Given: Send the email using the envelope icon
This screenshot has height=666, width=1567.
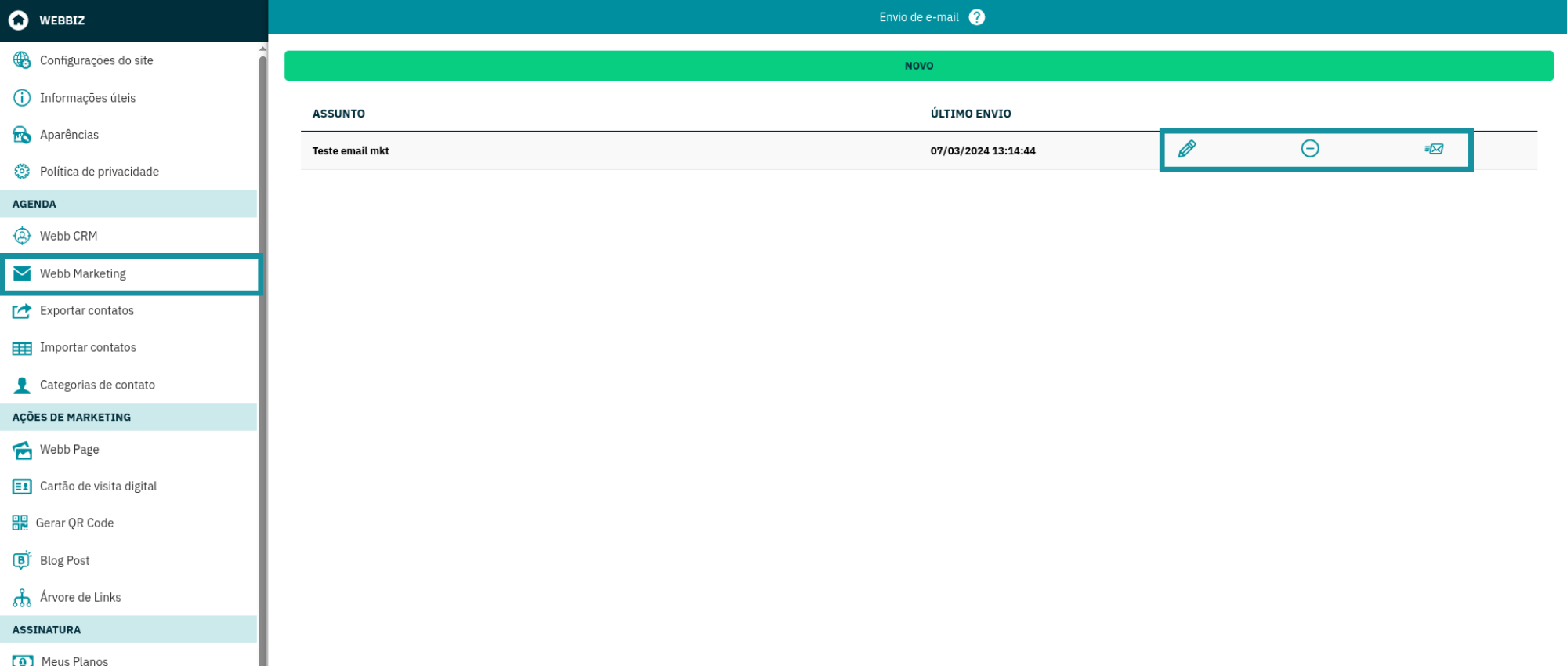Looking at the screenshot, I should coord(1434,149).
